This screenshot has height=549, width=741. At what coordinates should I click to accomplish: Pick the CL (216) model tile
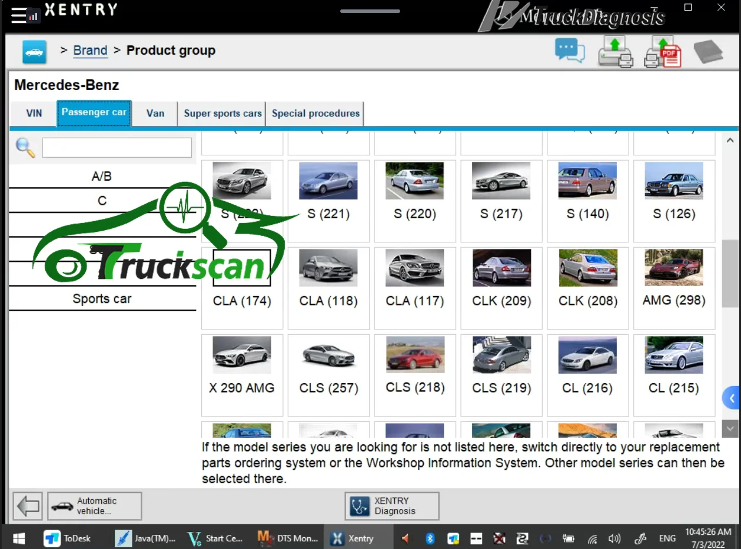click(588, 375)
